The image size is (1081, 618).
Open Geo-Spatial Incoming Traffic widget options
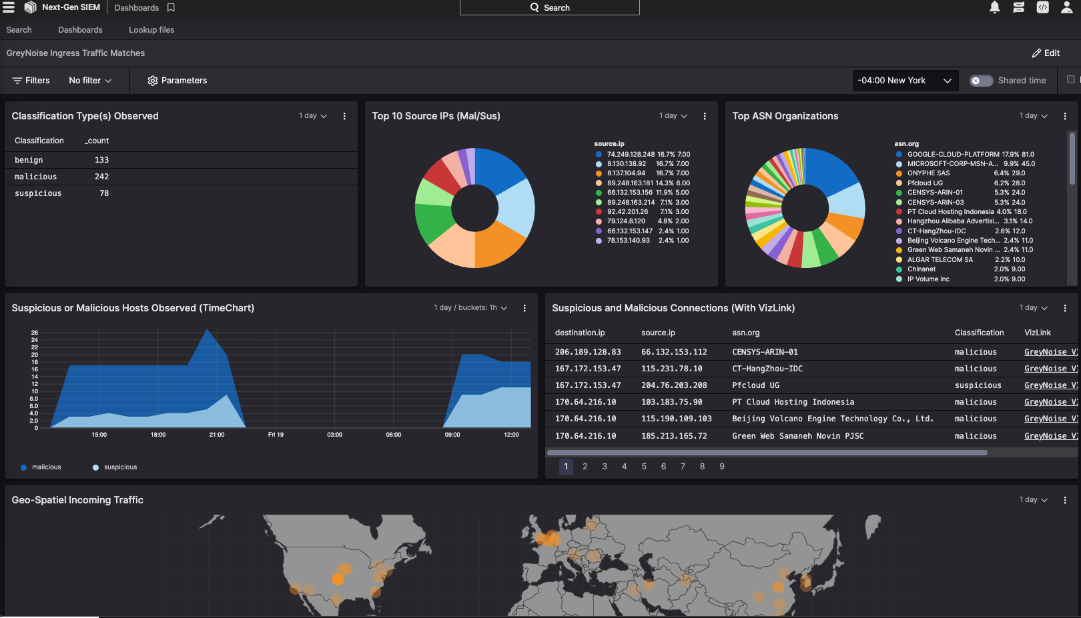coord(1065,500)
